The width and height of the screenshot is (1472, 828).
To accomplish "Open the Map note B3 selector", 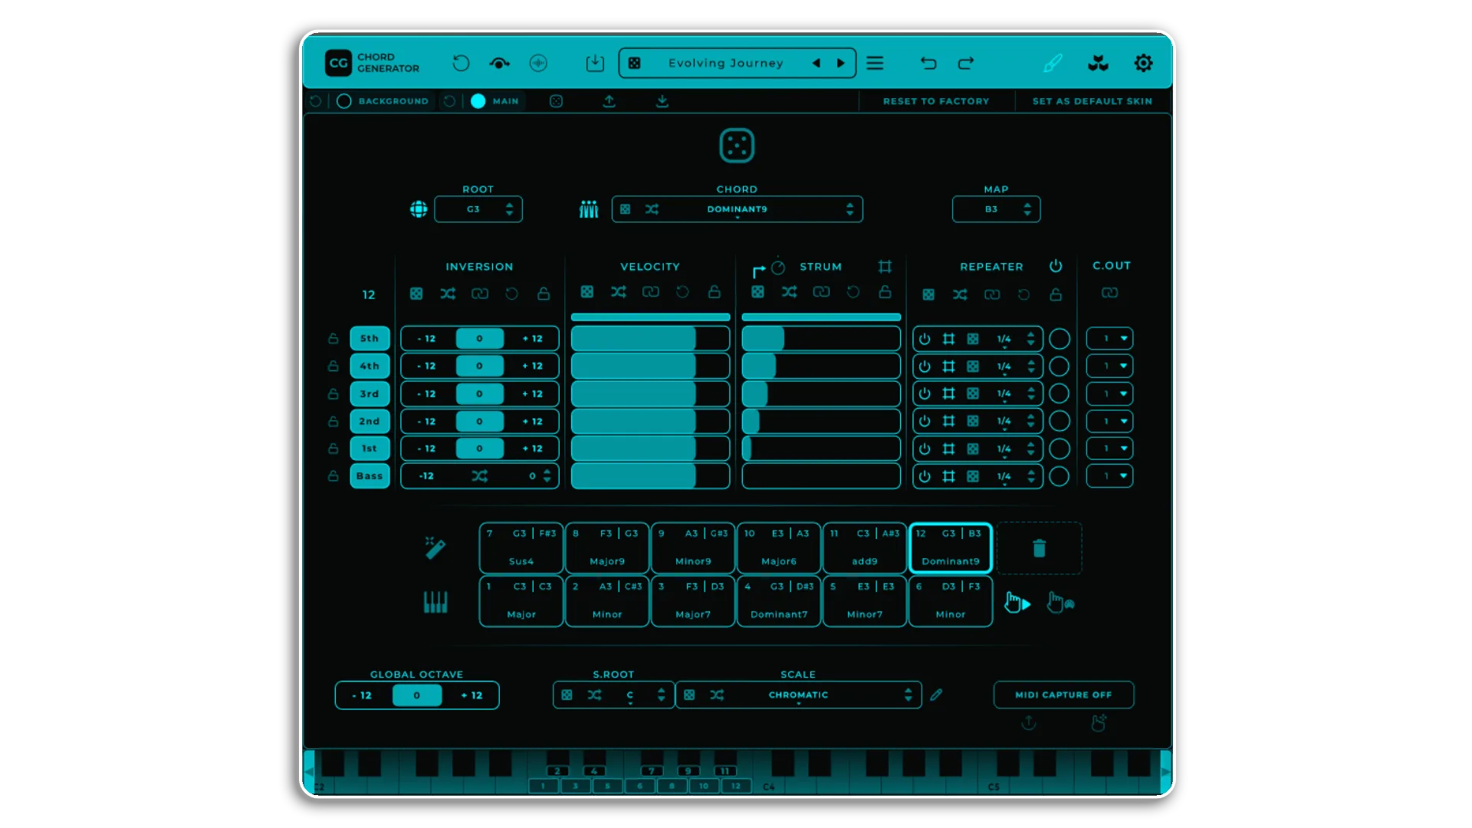I will (996, 209).
